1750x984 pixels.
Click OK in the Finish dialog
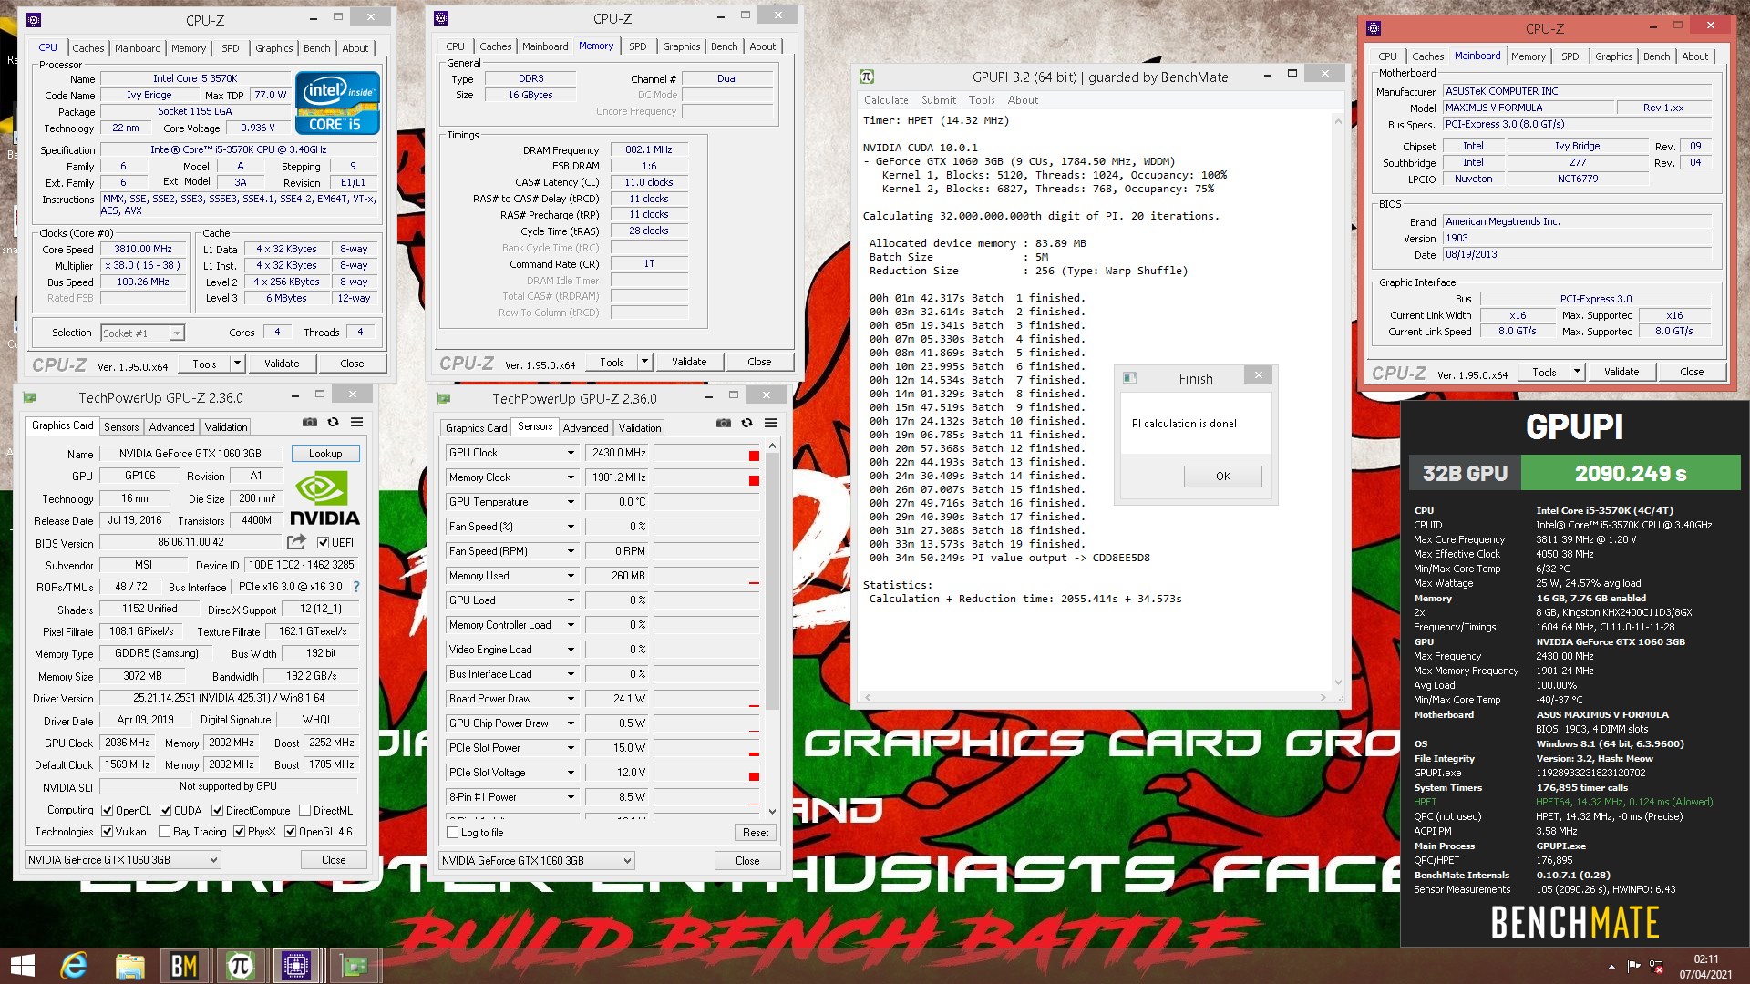(1223, 477)
